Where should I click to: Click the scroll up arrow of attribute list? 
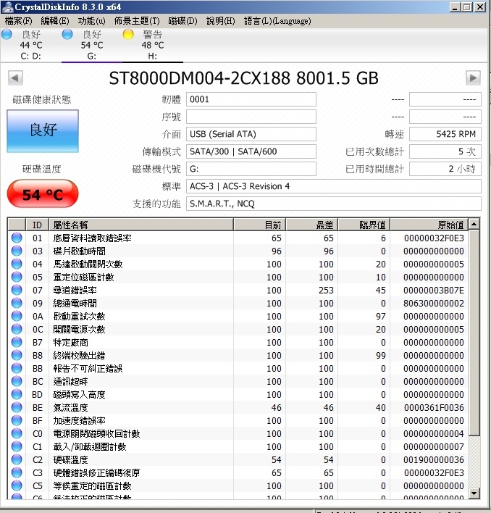pos(474,225)
